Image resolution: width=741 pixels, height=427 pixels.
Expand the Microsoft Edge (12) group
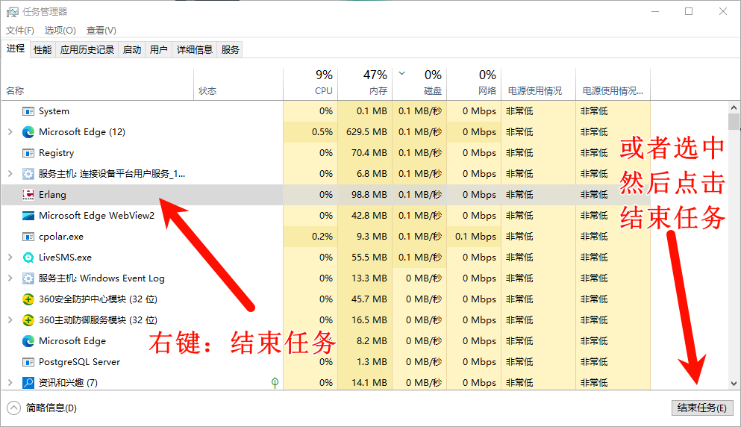click(x=10, y=132)
